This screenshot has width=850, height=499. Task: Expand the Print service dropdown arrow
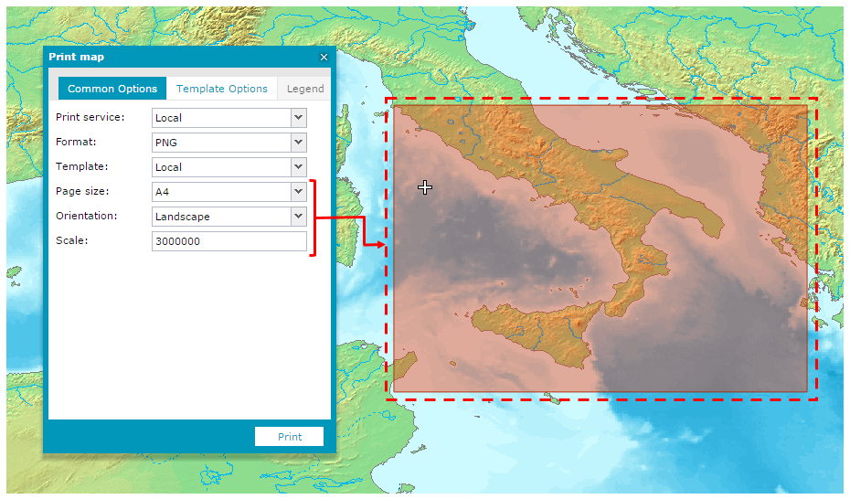coord(298,118)
